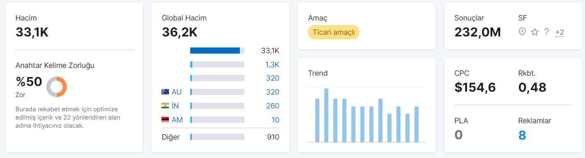Click the local pack pin SERP feature icon
585x158 pixels.
pos(522,32)
